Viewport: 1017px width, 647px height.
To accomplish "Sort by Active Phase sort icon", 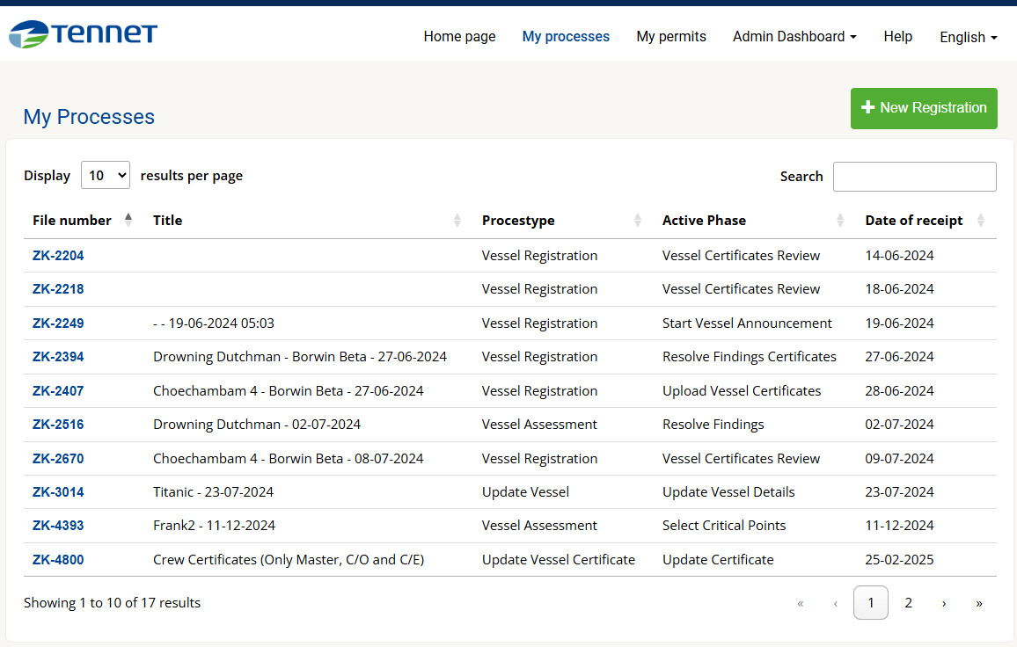I will 840,221.
